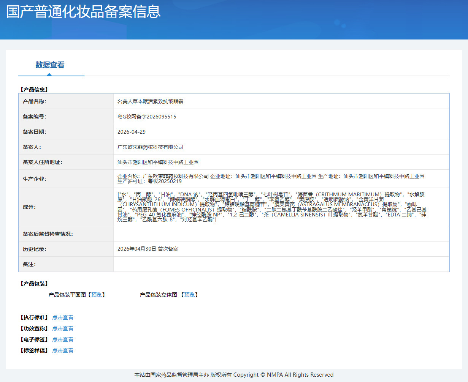View the 电子标签 details link
The height and width of the screenshot is (382, 468).
pyautogui.click(x=63, y=339)
